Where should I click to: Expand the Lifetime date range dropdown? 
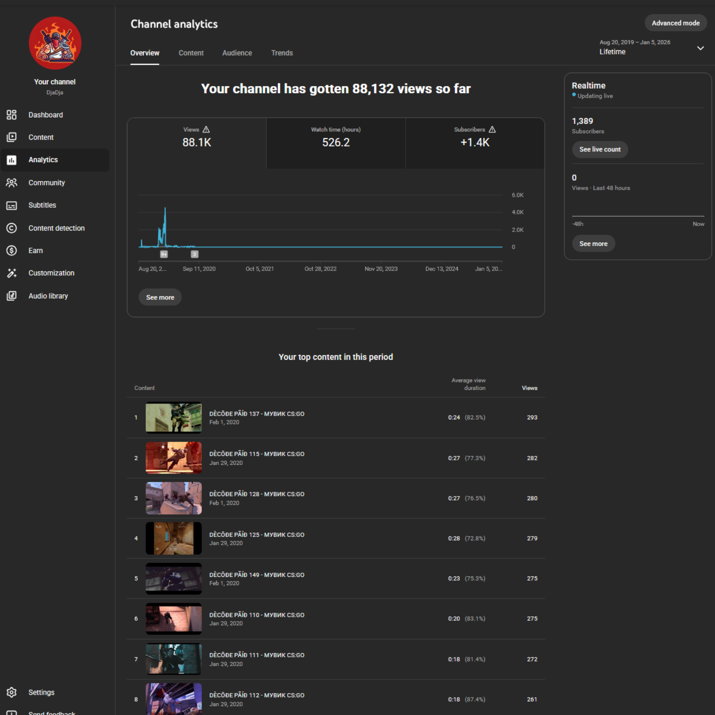pyautogui.click(x=700, y=48)
